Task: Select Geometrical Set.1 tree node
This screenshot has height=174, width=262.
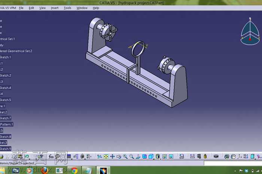Action: pyautogui.click(x=7, y=39)
